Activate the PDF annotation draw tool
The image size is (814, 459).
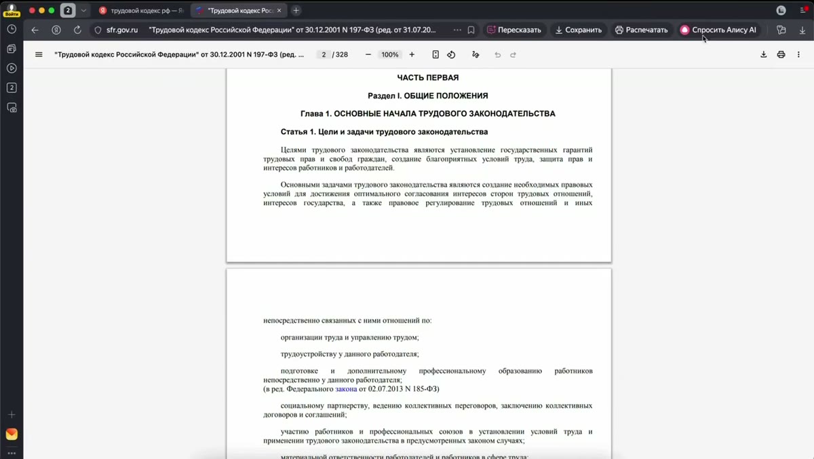point(476,54)
